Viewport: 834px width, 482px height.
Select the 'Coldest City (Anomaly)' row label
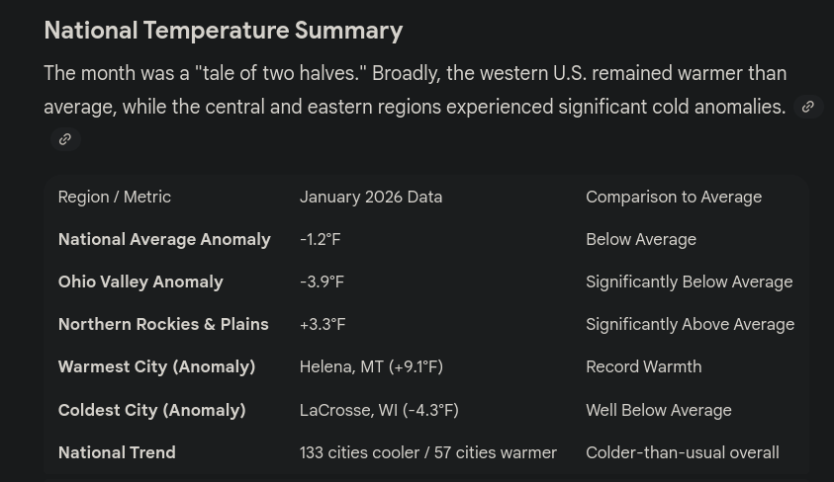pos(152,410)
